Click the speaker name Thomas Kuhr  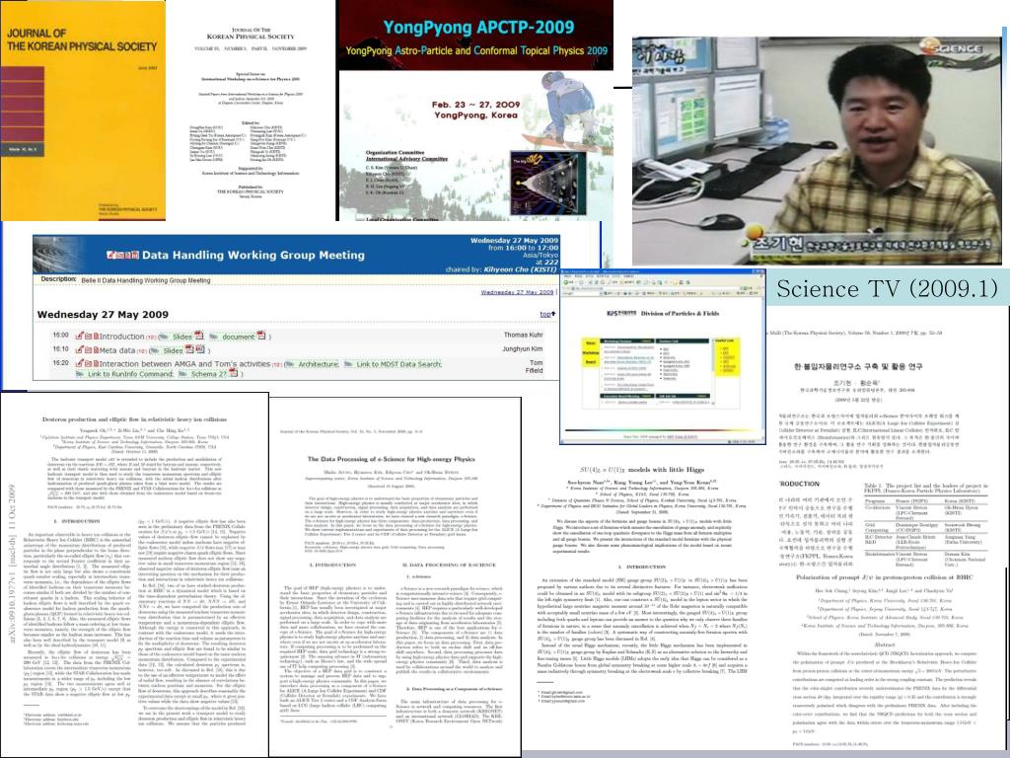[523, 336]
